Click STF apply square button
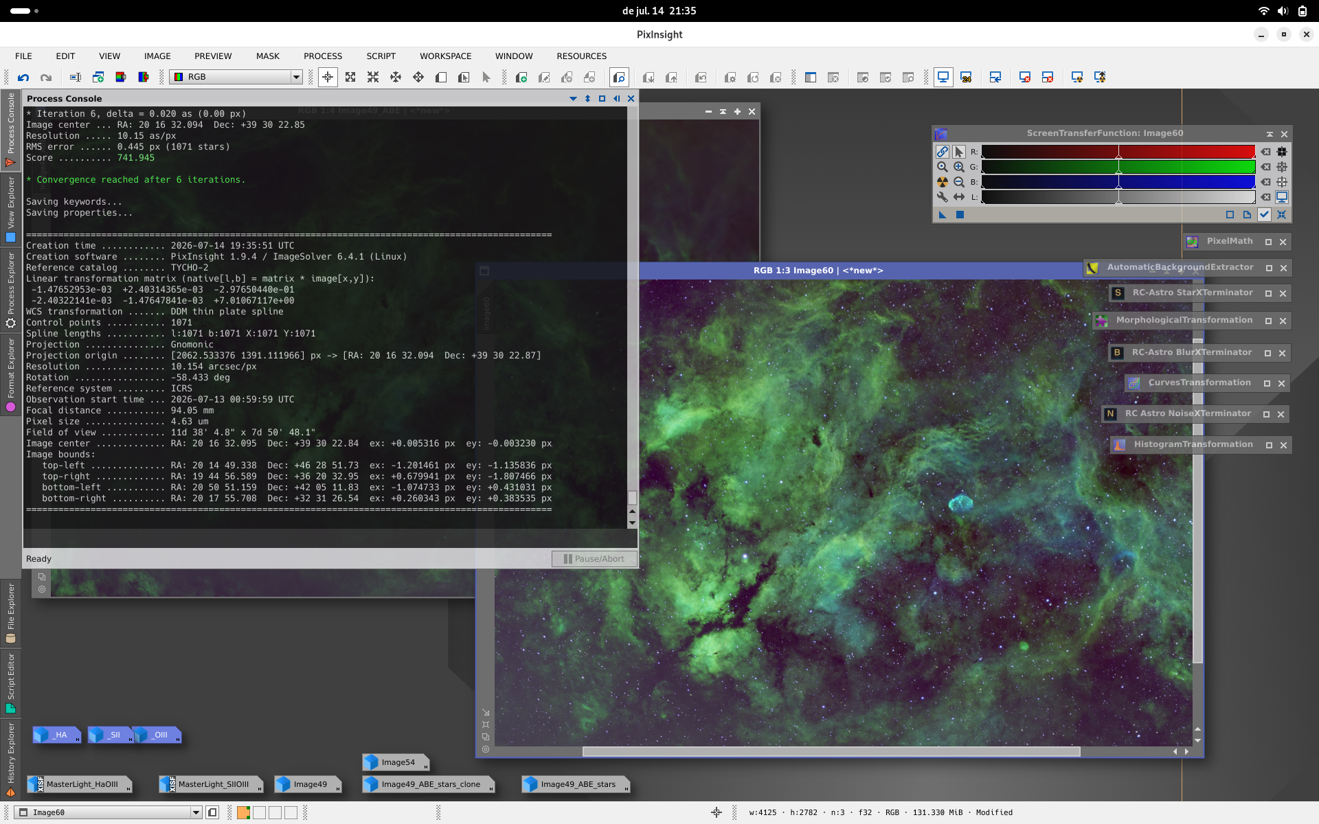The height and width of the screenshot is (824, 1319). pyautogui.click(x=960, y=215)
